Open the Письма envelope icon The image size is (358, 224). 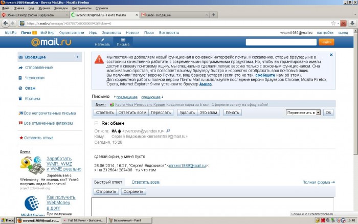pos(123,42)
